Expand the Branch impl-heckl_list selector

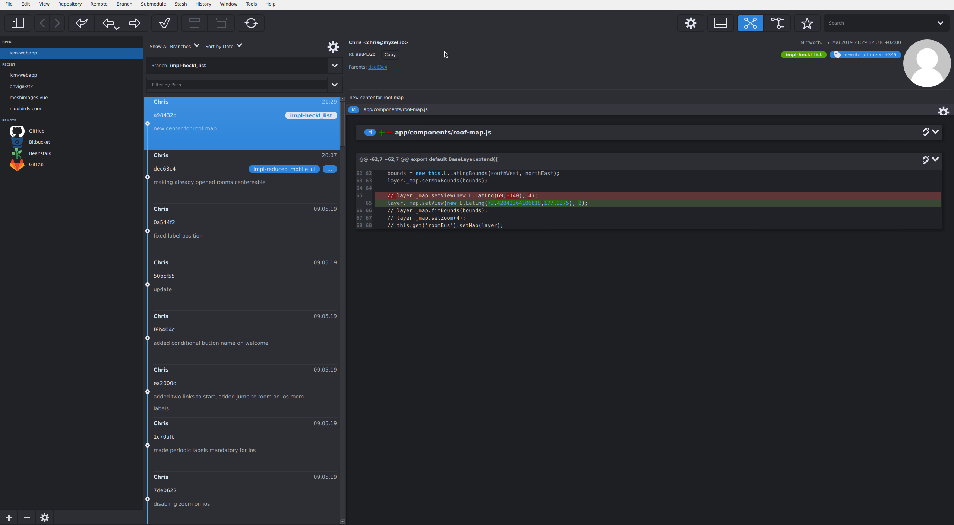tap(334, 66)
